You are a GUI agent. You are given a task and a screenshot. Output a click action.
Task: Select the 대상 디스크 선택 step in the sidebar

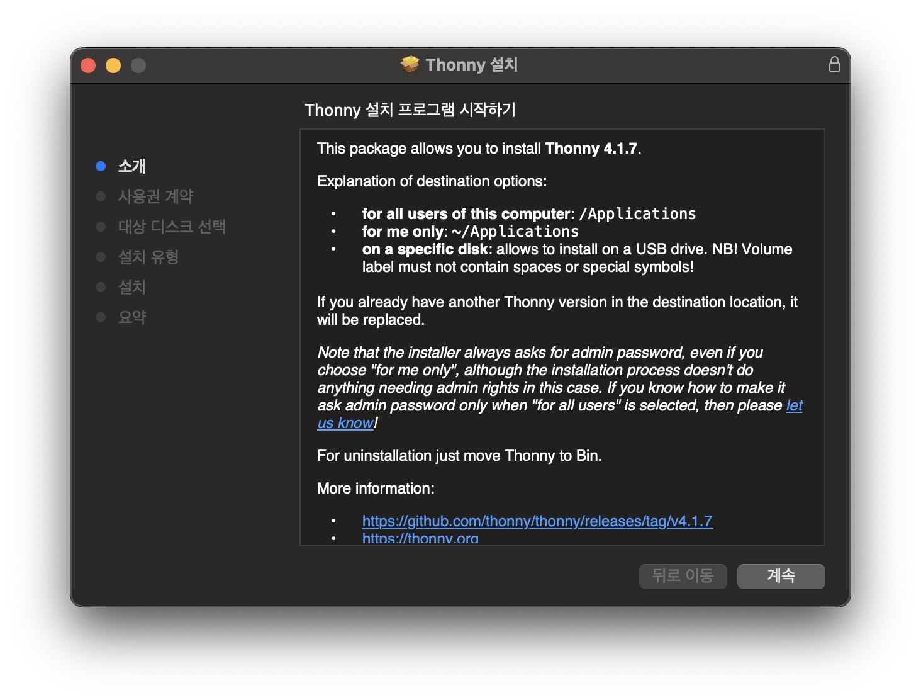click(x=172, y=227)
